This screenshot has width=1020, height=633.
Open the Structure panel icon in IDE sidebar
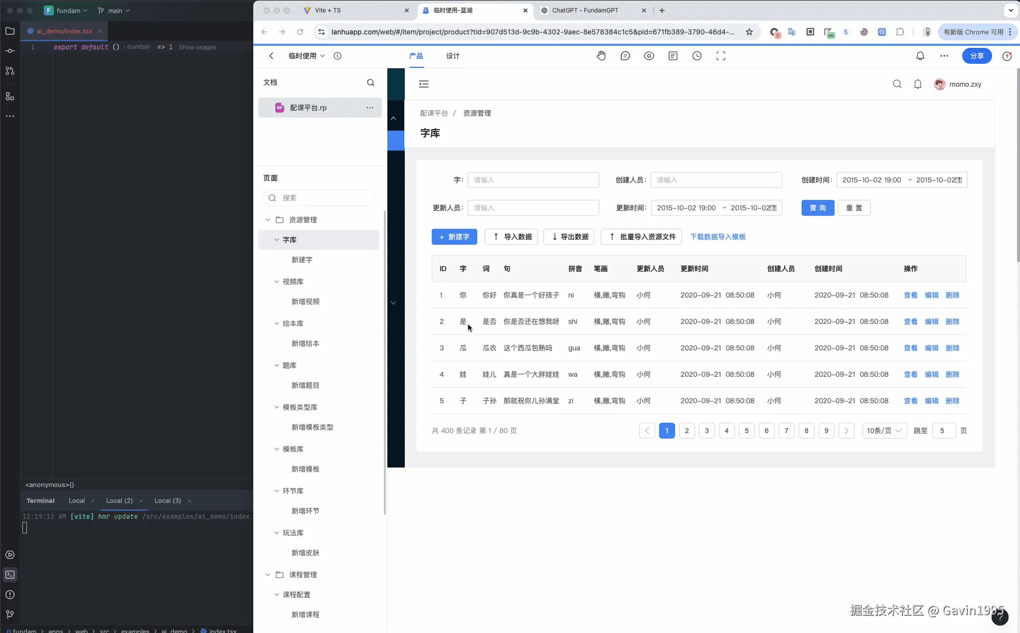click(10, 97)
